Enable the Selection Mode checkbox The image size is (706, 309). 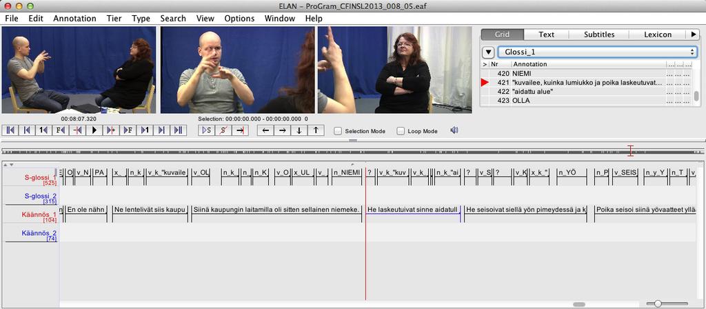click(338, 131)
